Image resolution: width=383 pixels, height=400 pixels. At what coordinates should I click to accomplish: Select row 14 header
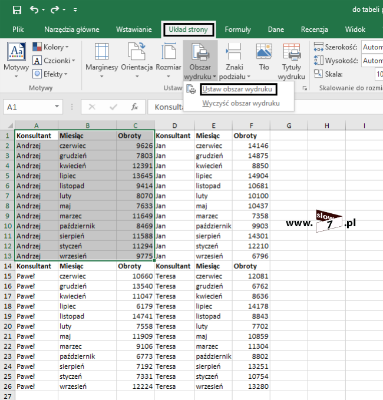pos(8,266)
